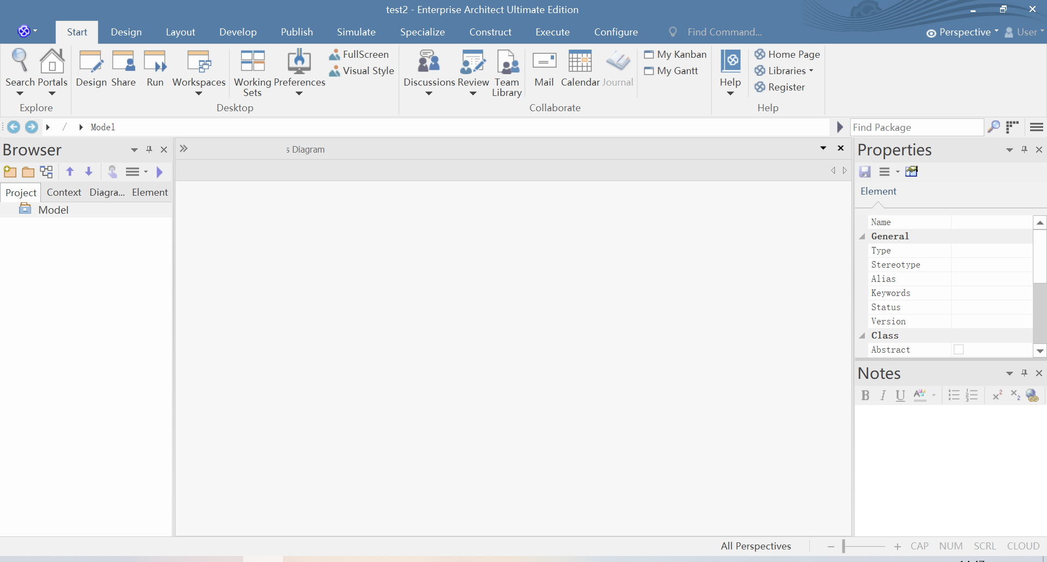Insert numbered list in Notes toolbar
The width and height of the screenshot is (1047, 562).
[x=972, y=395]
